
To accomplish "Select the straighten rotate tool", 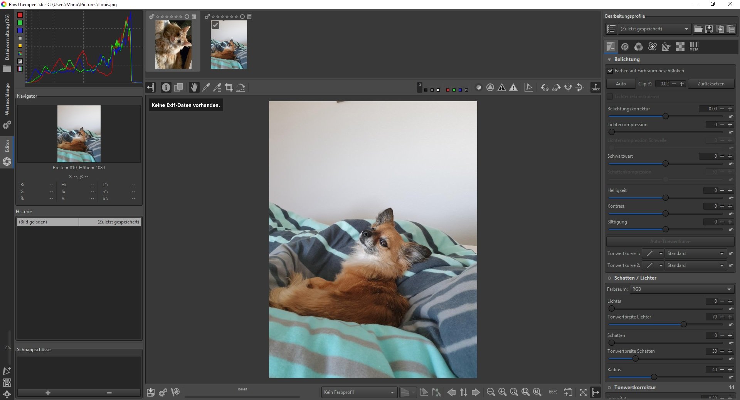I will [241, 88].
